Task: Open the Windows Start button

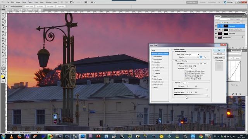Action: click(x=3, y=136)
